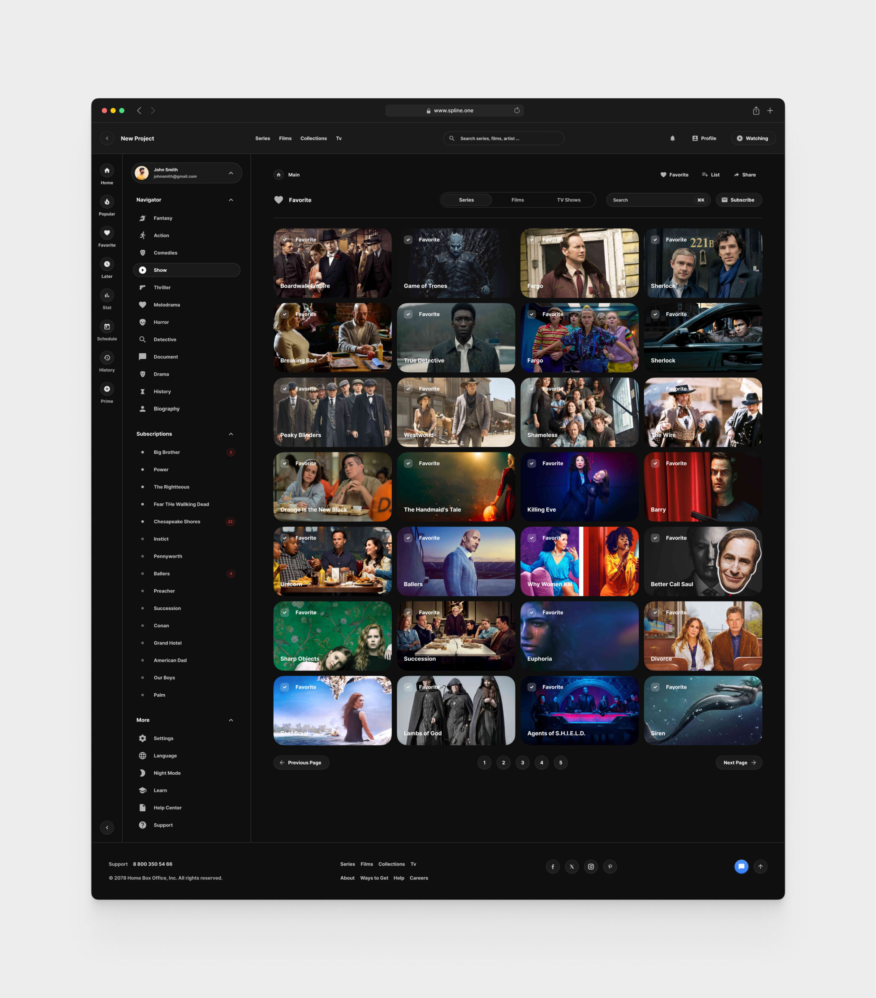This screenshot has height=998, width=876.
Task: Uncheck Favorite on Game of Trones card
Action: (x=408, y=240)
